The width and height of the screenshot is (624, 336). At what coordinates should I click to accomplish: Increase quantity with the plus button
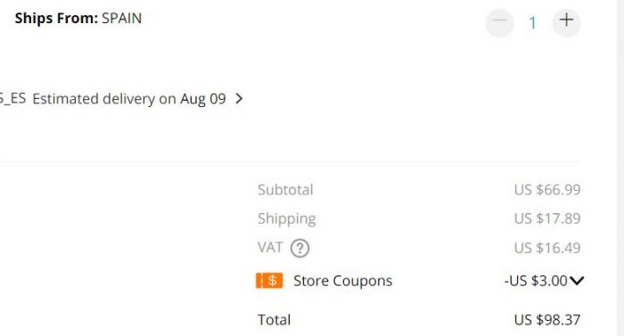(566, 22)
